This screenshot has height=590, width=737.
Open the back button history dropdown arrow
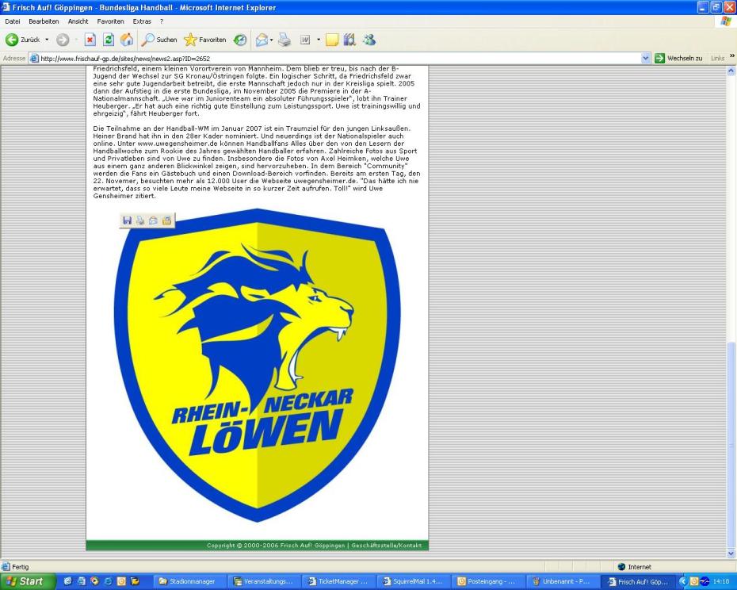(47, 40)
